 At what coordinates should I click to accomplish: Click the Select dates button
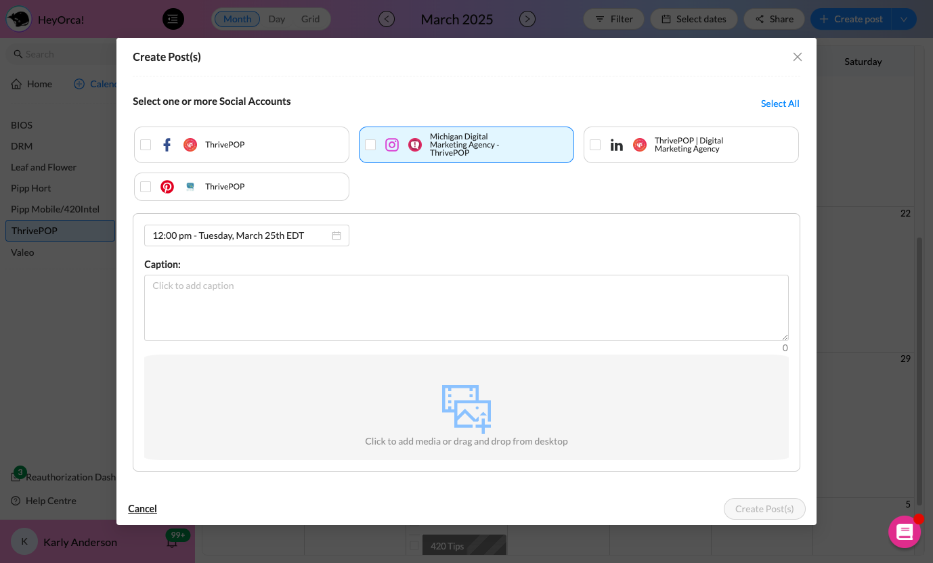coord(694,19)
